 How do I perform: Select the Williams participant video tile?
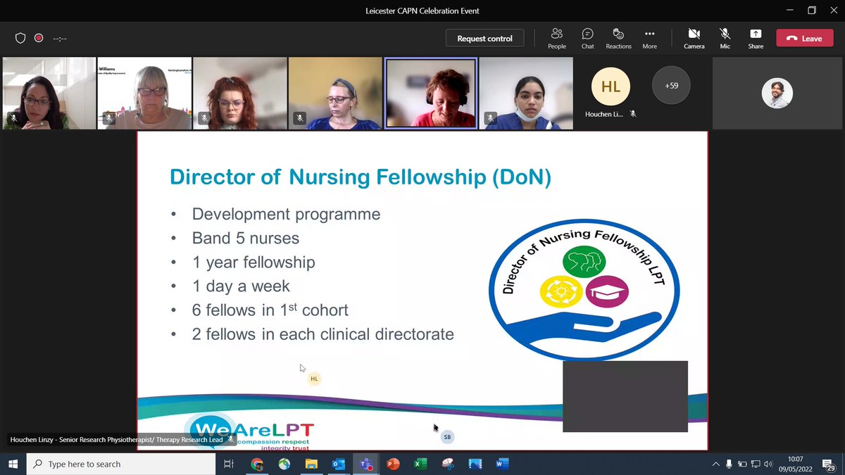[144, 93]
